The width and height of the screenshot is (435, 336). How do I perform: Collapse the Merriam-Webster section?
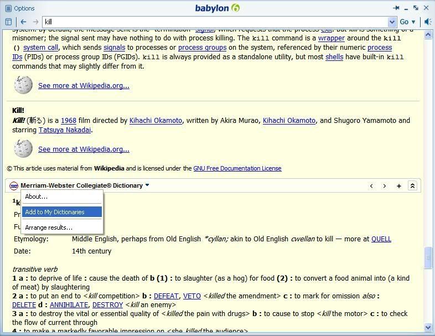coord(412,186)
